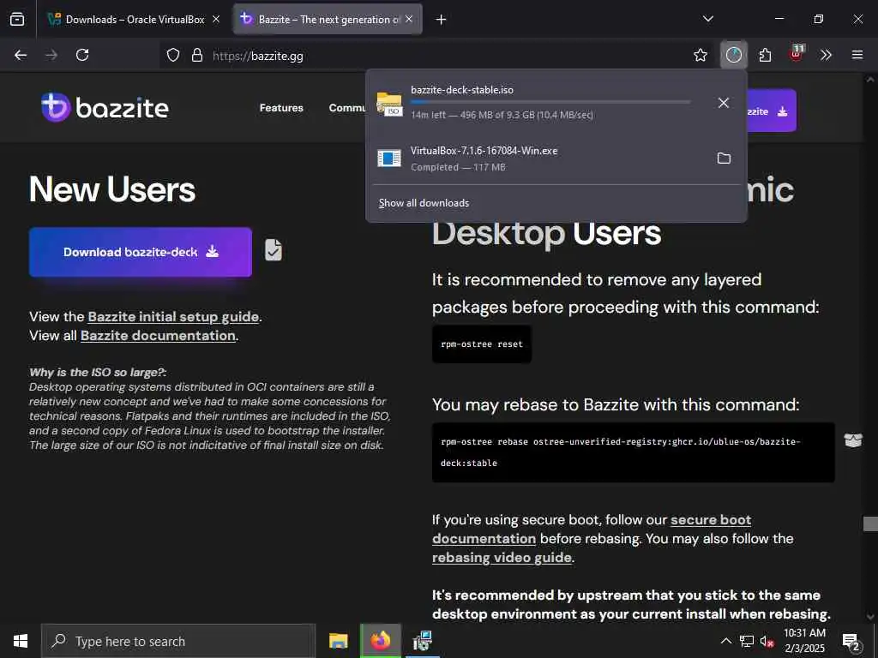Click the page vertical scrollbar thumb
Image resolution: width=878 pixels, height=658 pixels.
click(x=870, y=523)
